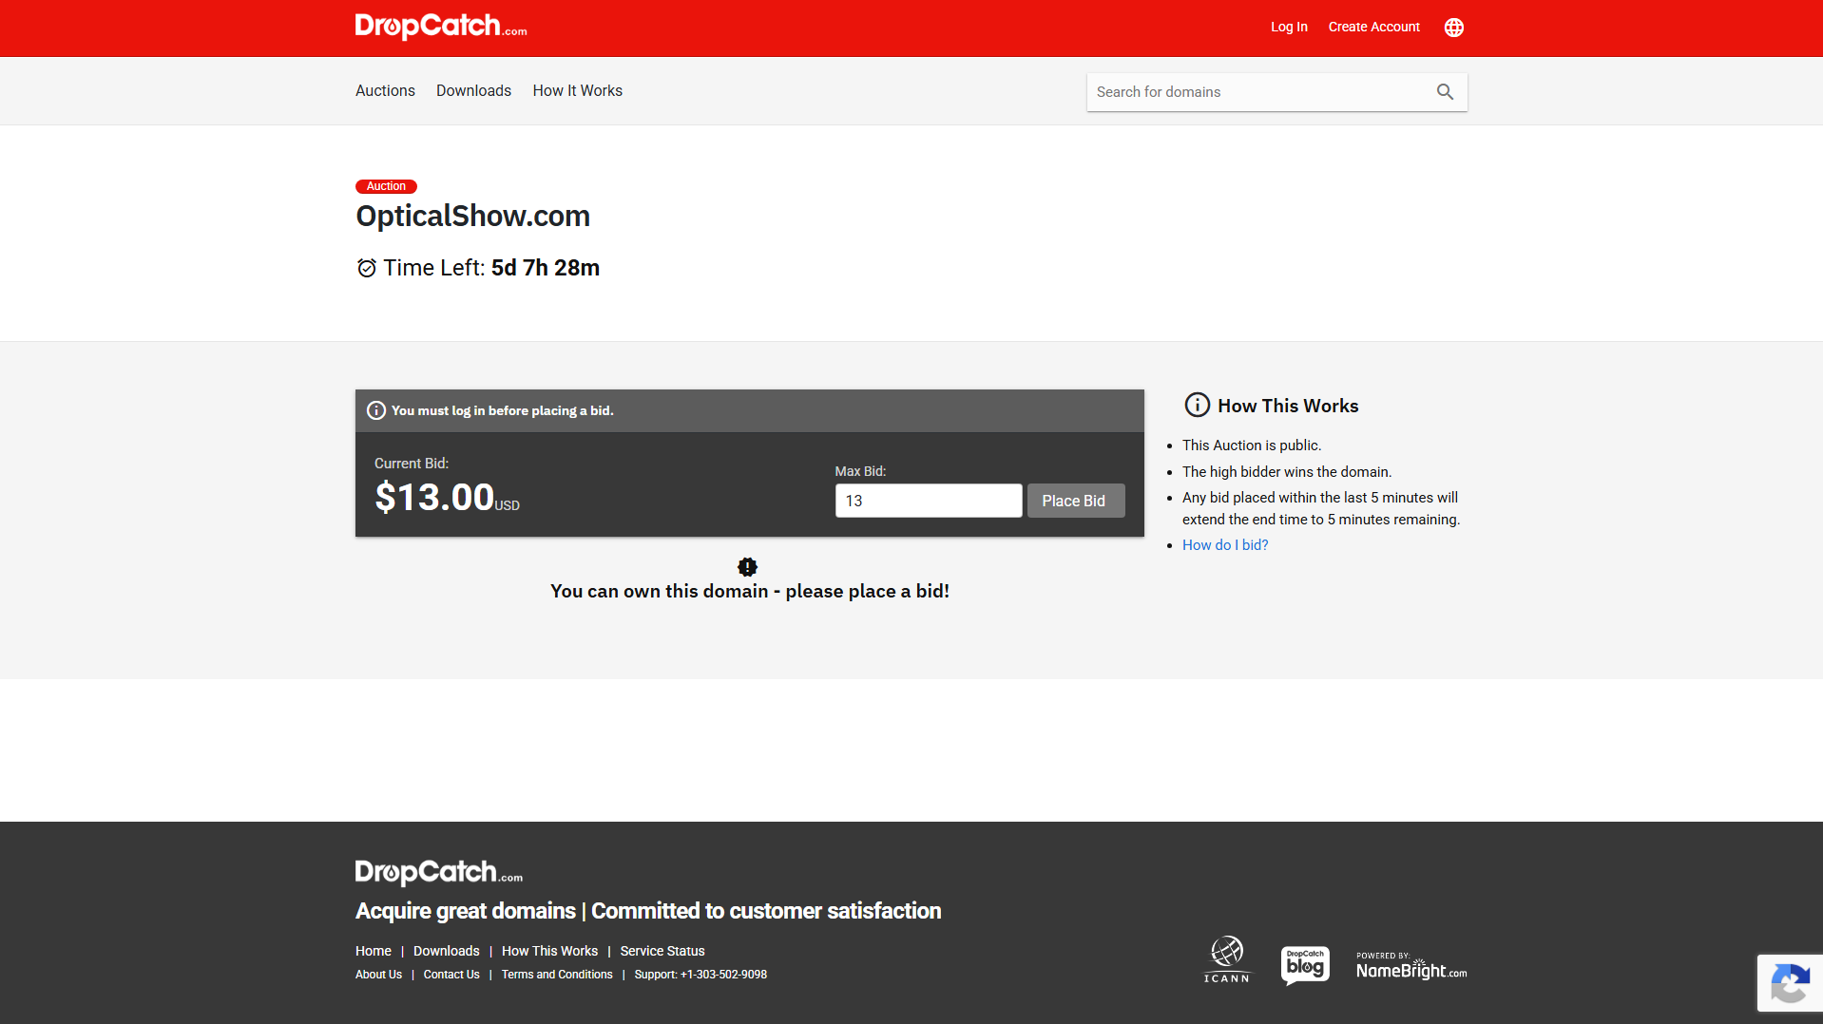This screenshot has height=1024, width=1823.
Task: Click the alert badge above the bid message
Action: 748,567
